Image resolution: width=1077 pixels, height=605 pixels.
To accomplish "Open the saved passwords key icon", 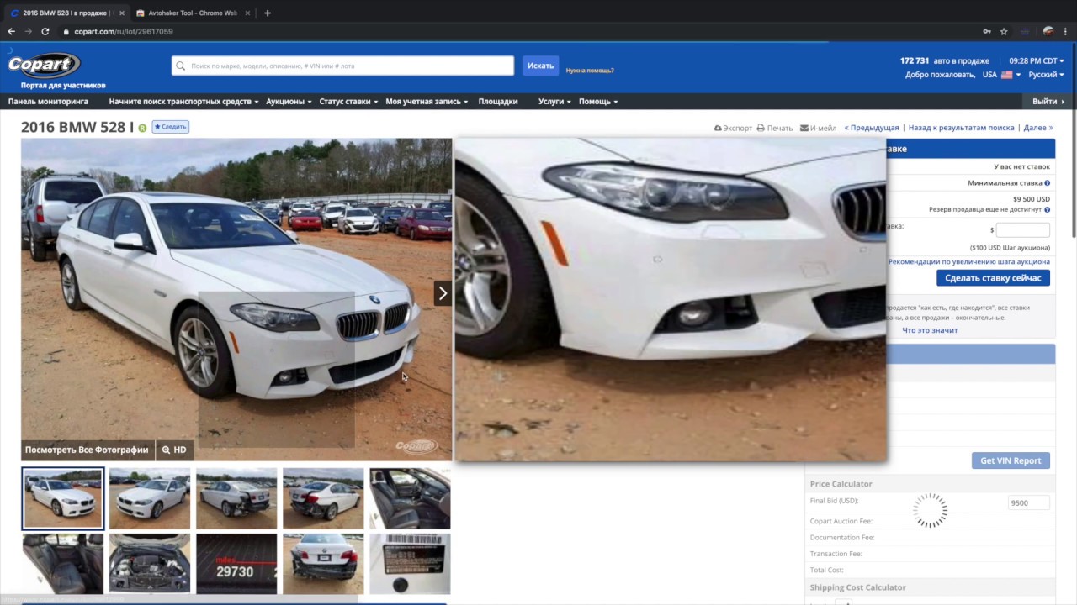I will [987, 32].
